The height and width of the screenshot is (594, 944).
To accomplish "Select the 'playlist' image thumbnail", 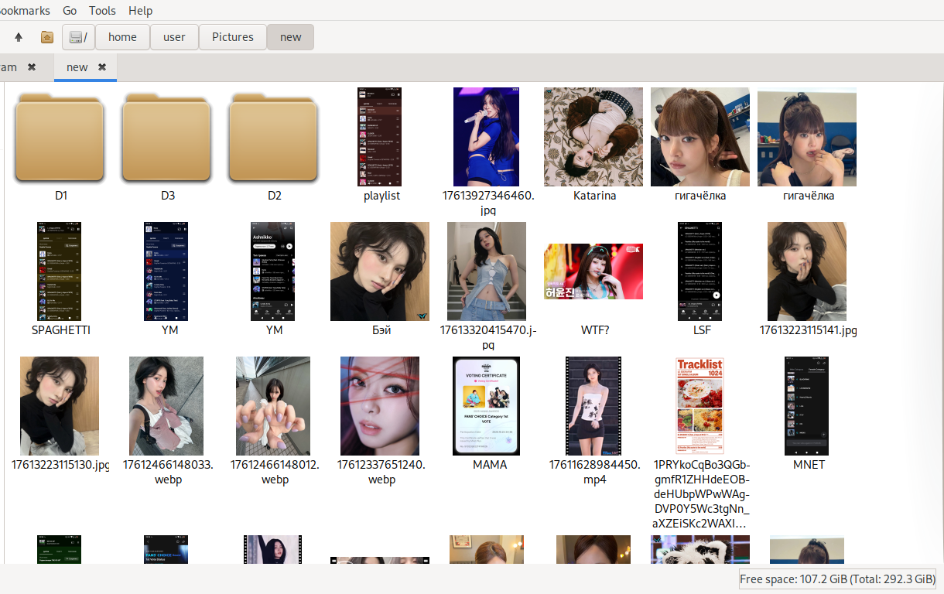I will pos(379,137).
